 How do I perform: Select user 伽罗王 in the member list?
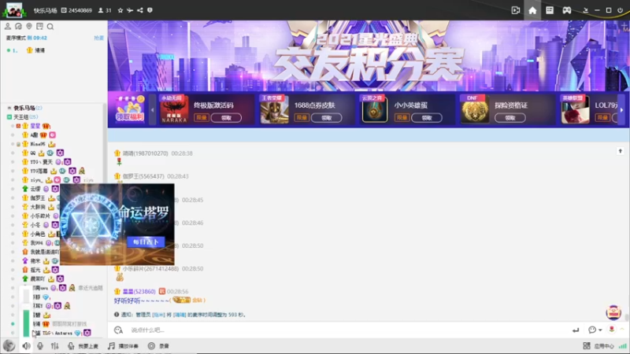pos(38,198)
